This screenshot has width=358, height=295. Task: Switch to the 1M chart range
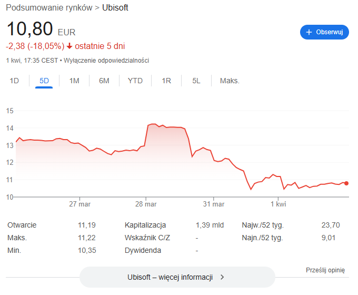74,81
